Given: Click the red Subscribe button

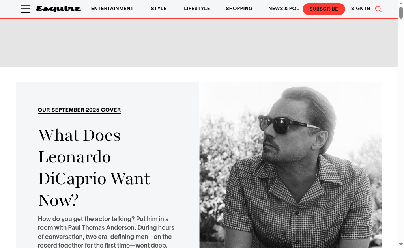Looking at the screenshot, I should click(324, 9).
